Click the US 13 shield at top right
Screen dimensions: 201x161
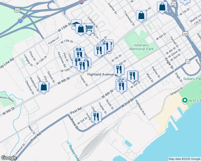pos(174,3)
